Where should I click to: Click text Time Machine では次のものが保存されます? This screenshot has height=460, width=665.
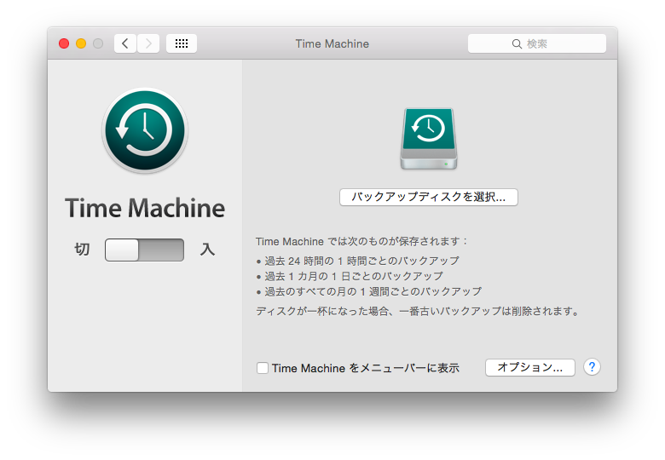pyautogui.click(x=361, y=241)
